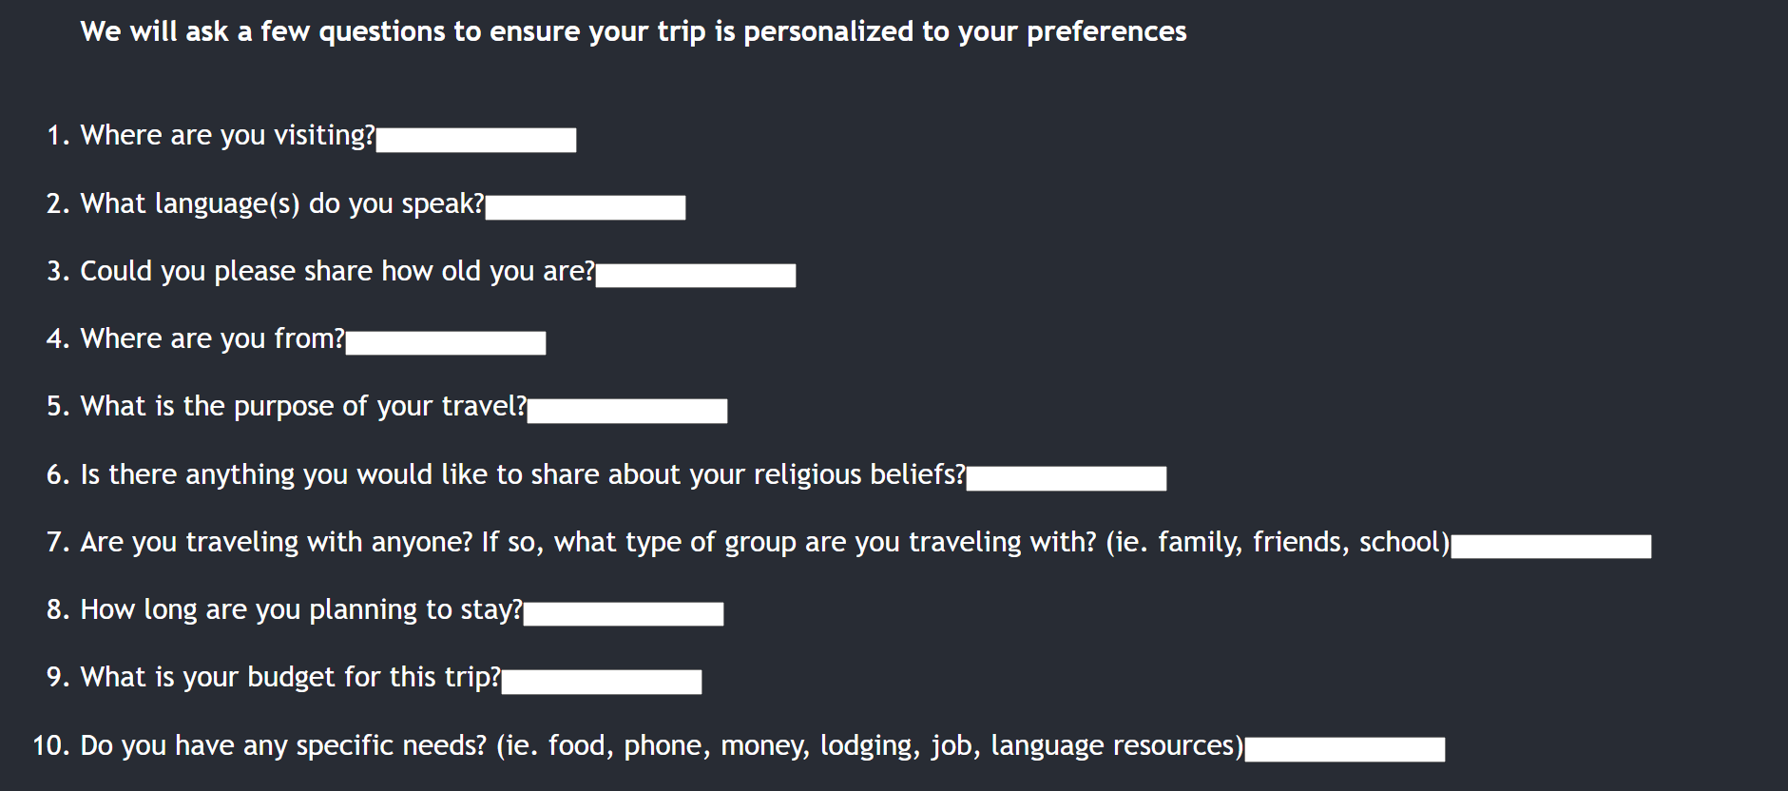Select the 'how old you are' answer field
This screenshot has width=1788, height=791.
(x=696, y=275)
